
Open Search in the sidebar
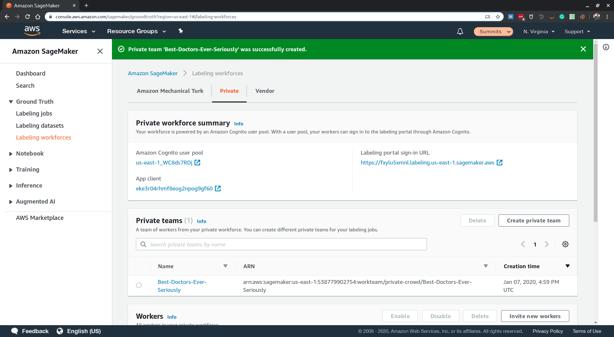pos(25,85)
